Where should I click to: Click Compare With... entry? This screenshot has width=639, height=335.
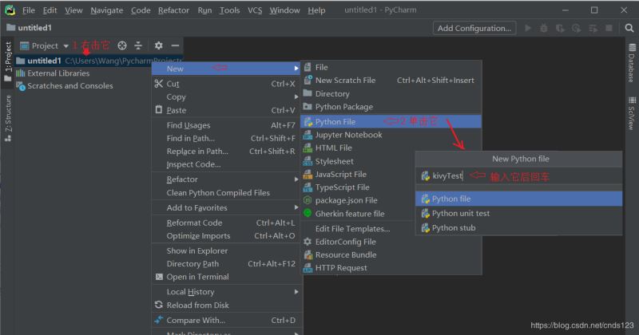tap(226, 321)
